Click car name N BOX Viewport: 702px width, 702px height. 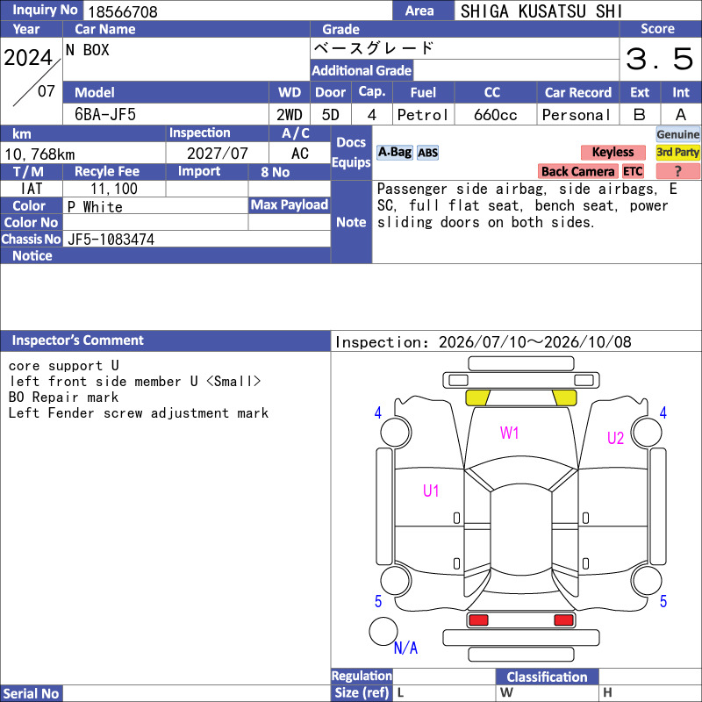pos(87,50)
